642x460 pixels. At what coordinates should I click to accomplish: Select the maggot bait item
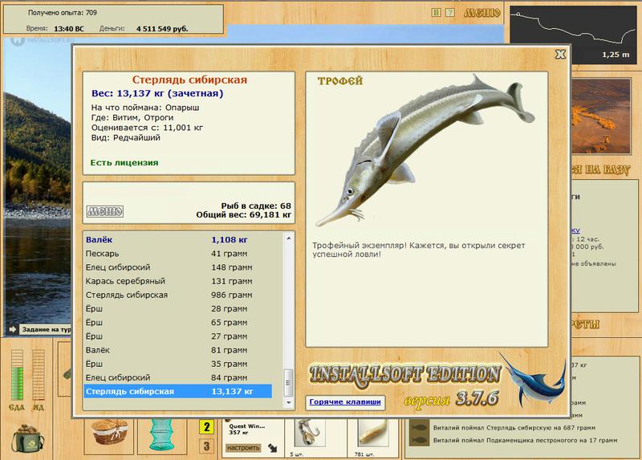[373, 433]
